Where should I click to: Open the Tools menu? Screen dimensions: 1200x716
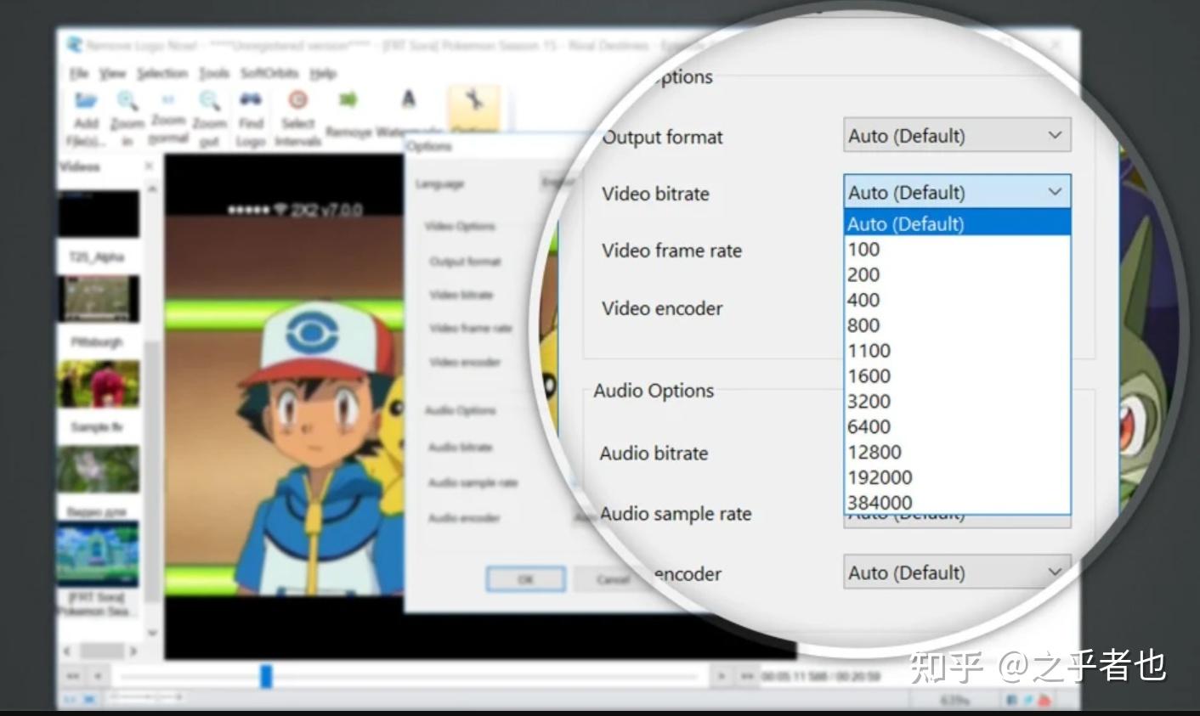214,74
